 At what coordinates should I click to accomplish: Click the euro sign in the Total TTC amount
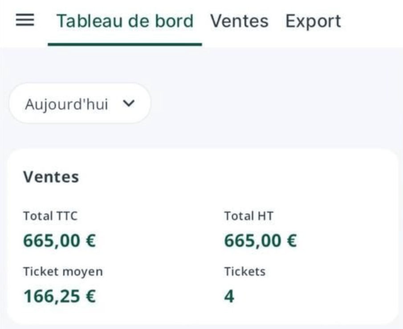pos(90,241)
